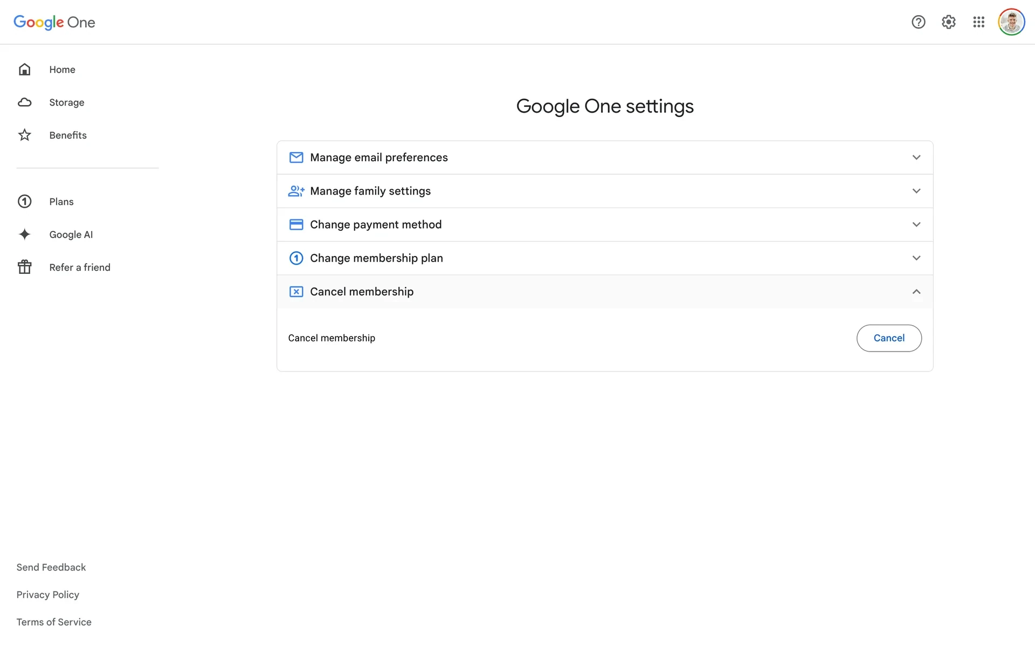The width and height of the screenshot is (1035, 647).
Task: Expand Change payment method chevron
Action: coord(916,224)
